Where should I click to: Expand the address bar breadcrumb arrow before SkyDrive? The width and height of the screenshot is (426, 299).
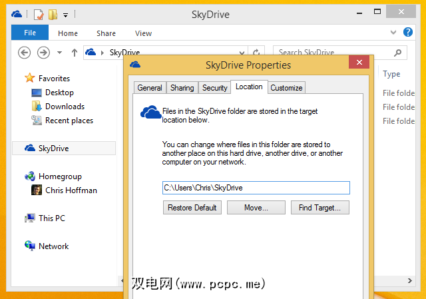[103, 53]
